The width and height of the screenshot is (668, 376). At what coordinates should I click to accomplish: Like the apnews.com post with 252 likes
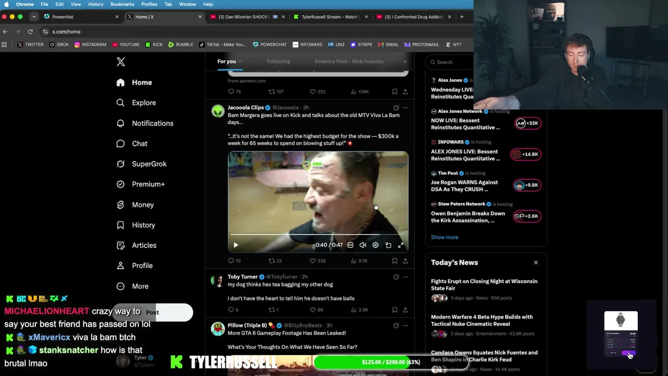317,91
